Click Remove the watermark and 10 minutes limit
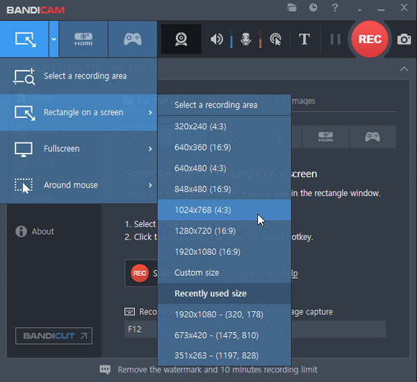 click(218, 369)
